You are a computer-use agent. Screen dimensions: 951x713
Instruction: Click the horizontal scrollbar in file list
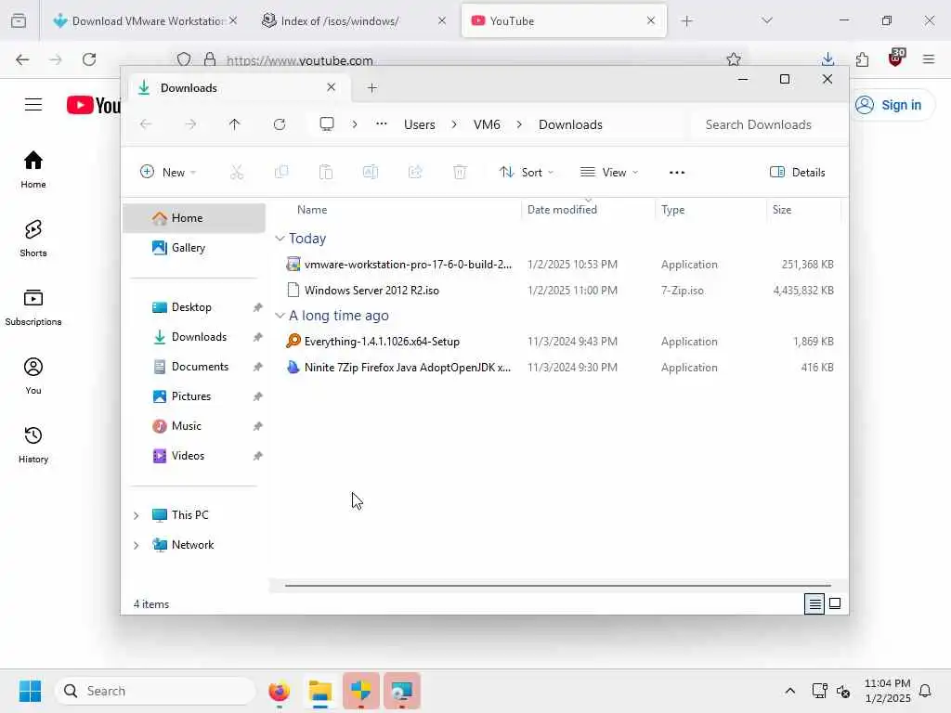pos(557,586)
